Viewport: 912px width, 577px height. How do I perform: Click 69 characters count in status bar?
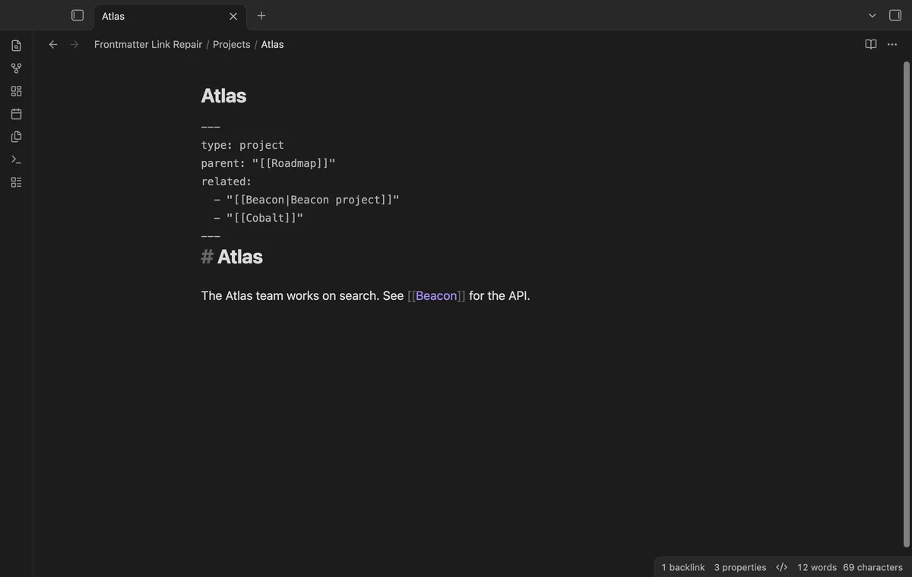872,567
